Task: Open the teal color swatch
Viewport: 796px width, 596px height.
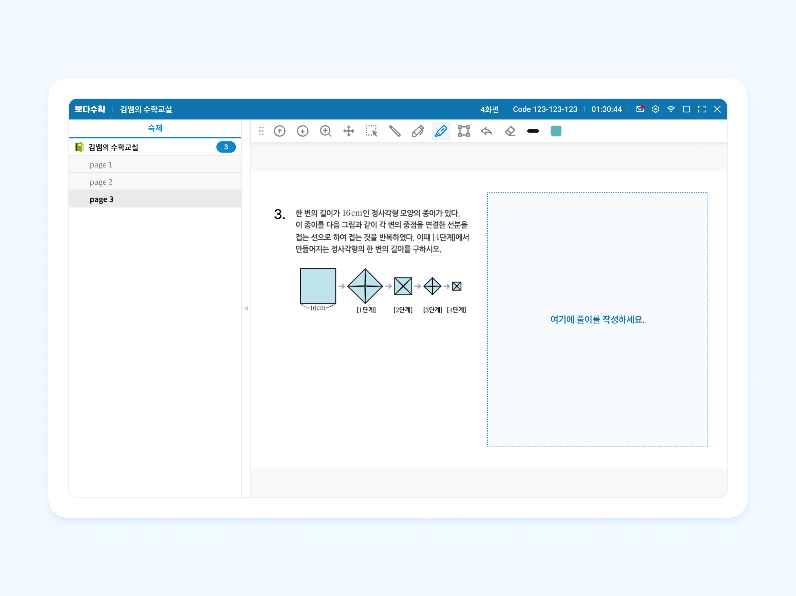Action: click(556, 131)
